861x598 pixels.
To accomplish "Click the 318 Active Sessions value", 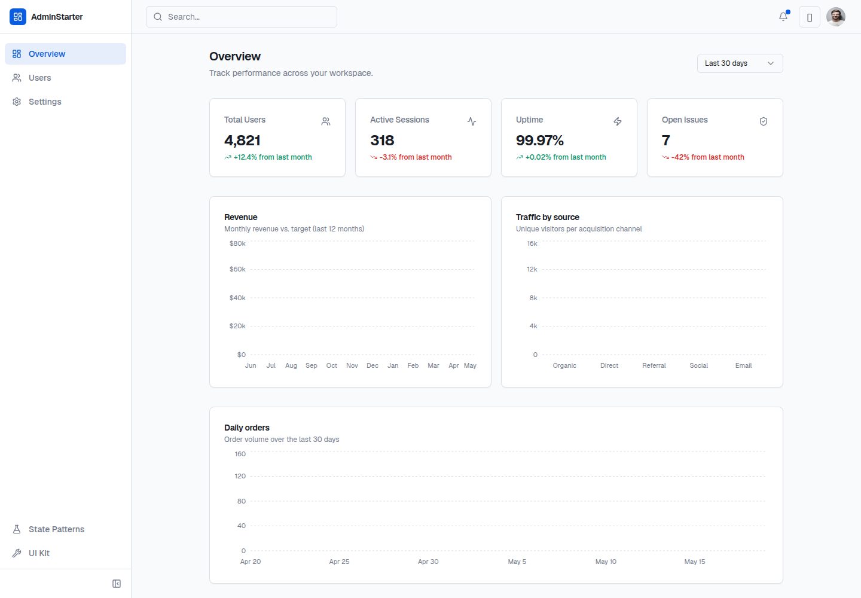I will [382, 141].
